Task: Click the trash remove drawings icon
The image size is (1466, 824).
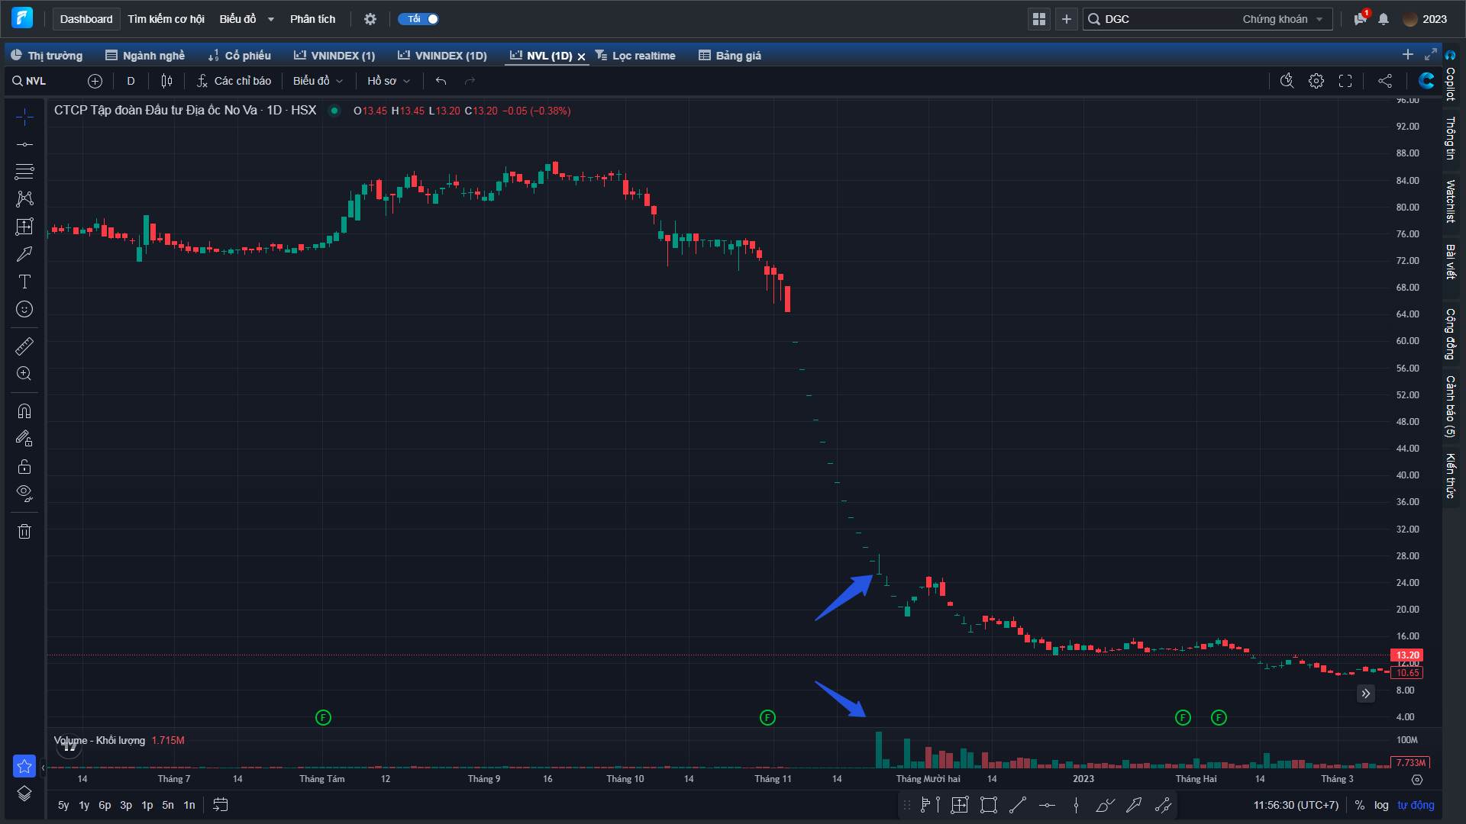Action: [x=24, y=532]
